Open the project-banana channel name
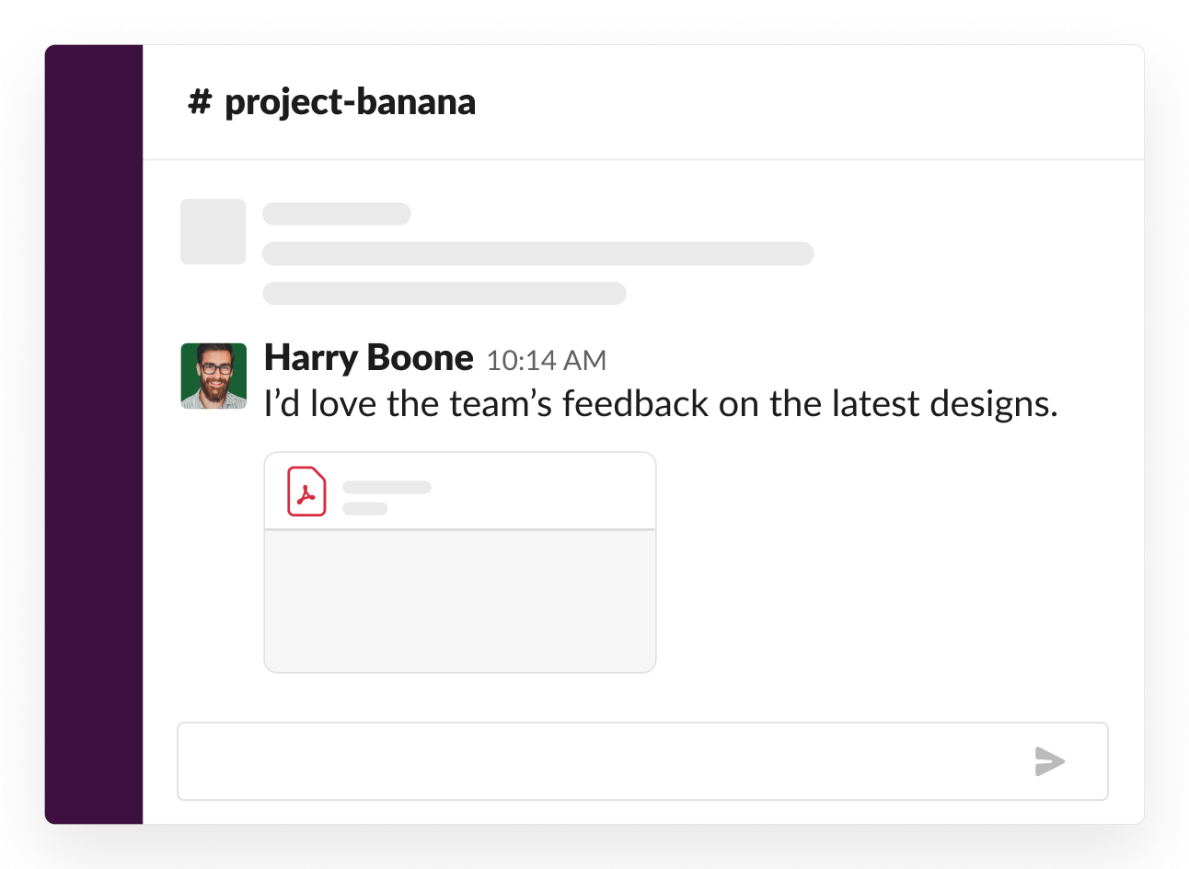The width and height of the screenshot is (1189, 869). [x=350, y=102]
